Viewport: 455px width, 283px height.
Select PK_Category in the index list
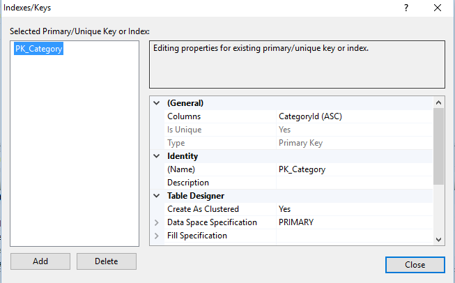tap(38, 49)
